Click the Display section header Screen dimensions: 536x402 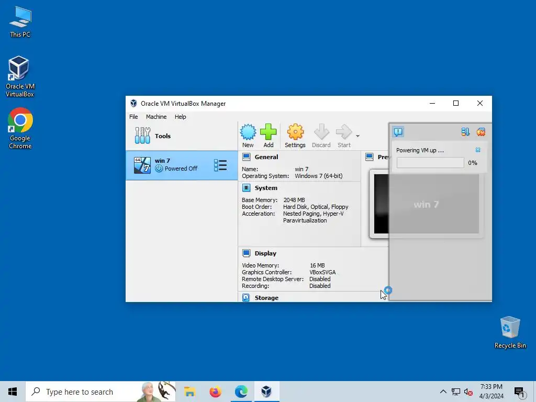pos(265,253)
